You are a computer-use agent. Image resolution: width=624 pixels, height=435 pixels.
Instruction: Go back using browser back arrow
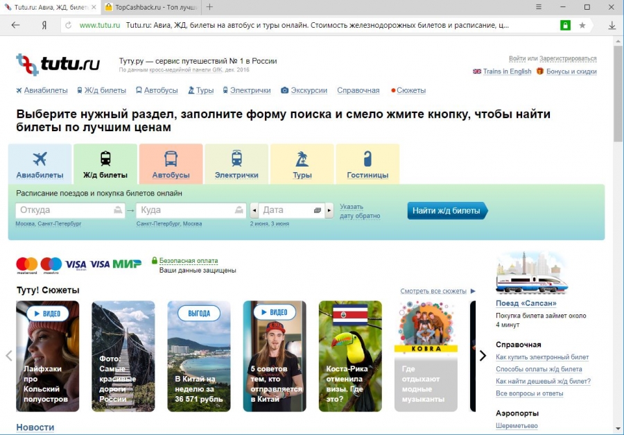click(x=15, y=26)
